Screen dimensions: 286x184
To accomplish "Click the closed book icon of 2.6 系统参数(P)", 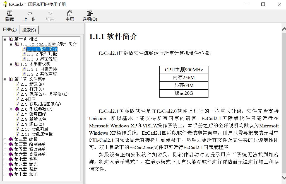I will click(17, 109).
